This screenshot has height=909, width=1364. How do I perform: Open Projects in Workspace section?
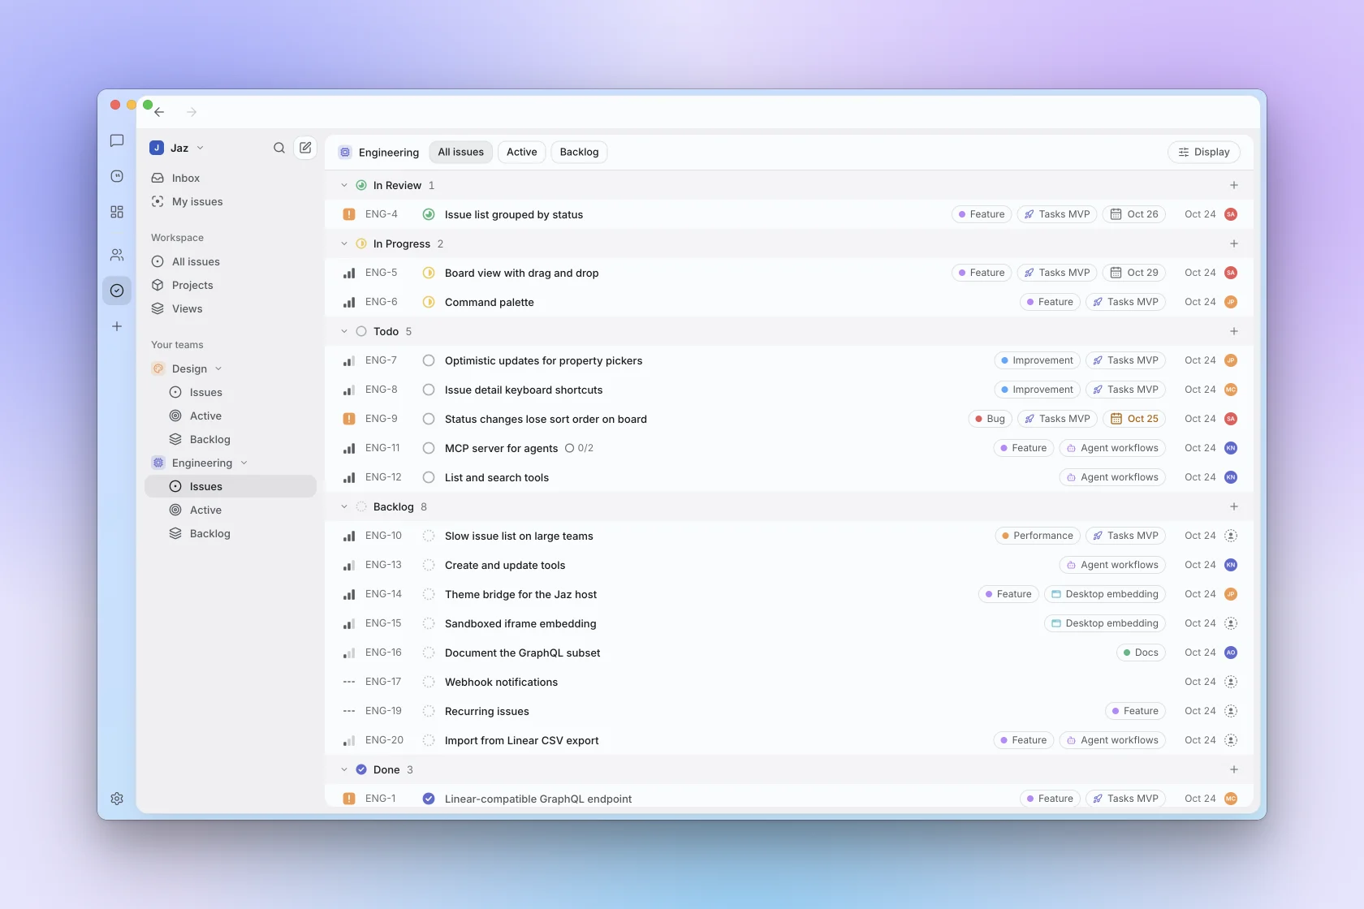(231, 285)
